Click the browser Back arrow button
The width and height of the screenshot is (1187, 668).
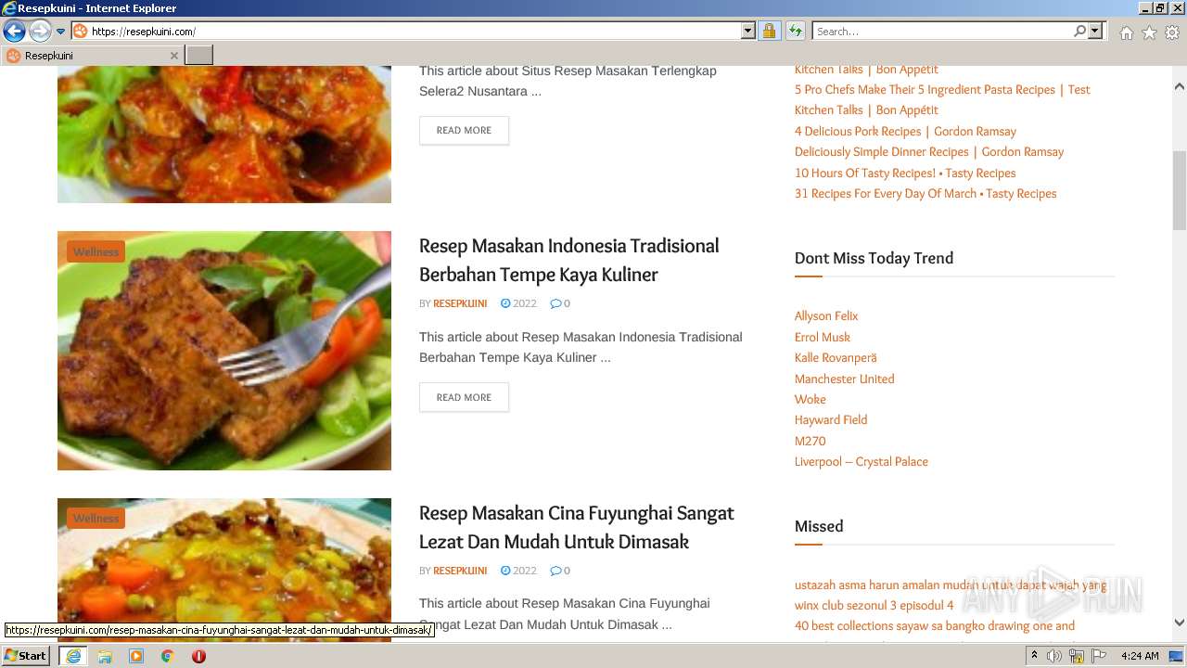(14, 32)
